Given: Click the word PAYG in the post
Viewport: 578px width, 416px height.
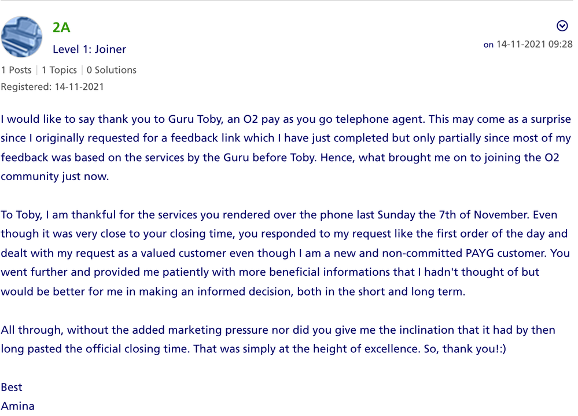Looking at the screenshot, I should [481, 253].
